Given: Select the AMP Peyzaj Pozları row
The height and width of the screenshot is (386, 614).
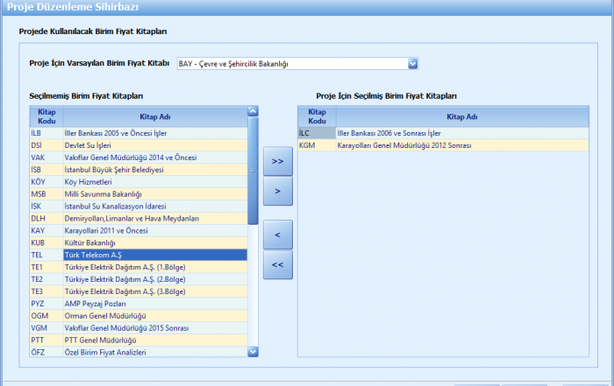Looking at the screenshot, I should (154, 303).
